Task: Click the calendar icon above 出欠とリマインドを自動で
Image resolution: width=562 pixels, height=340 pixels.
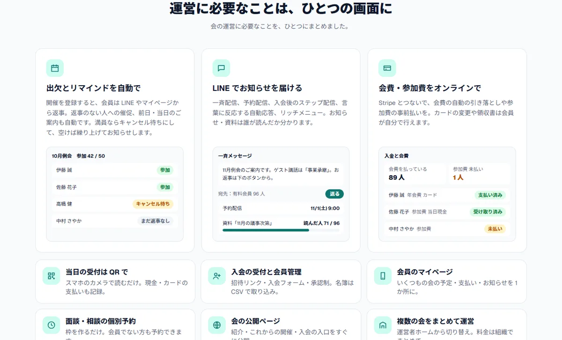Action: [55, 68]
